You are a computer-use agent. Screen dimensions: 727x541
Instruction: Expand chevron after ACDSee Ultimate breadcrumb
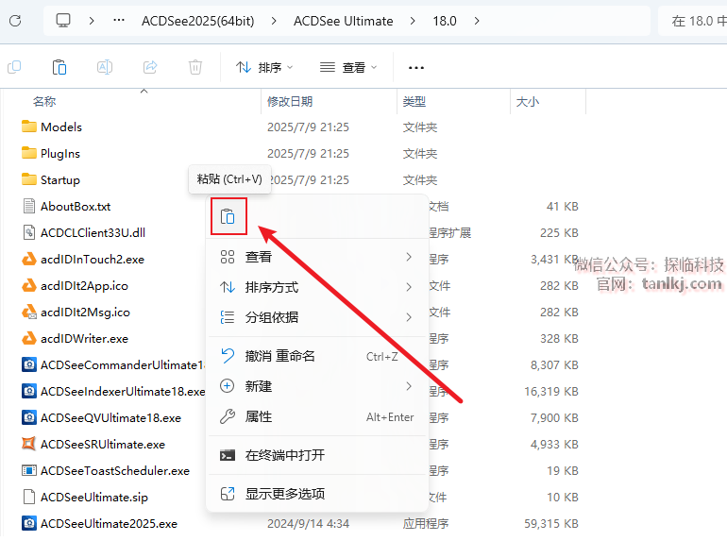click(x=413, y=21)
